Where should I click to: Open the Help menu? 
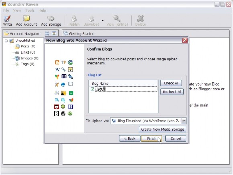click(x=42, y=10)
